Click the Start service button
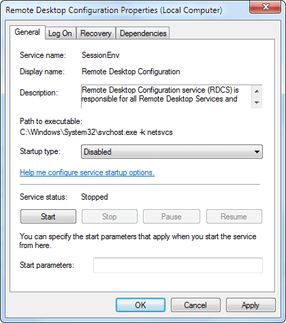The width and height of the screenshot is (286, 323). 48,217
